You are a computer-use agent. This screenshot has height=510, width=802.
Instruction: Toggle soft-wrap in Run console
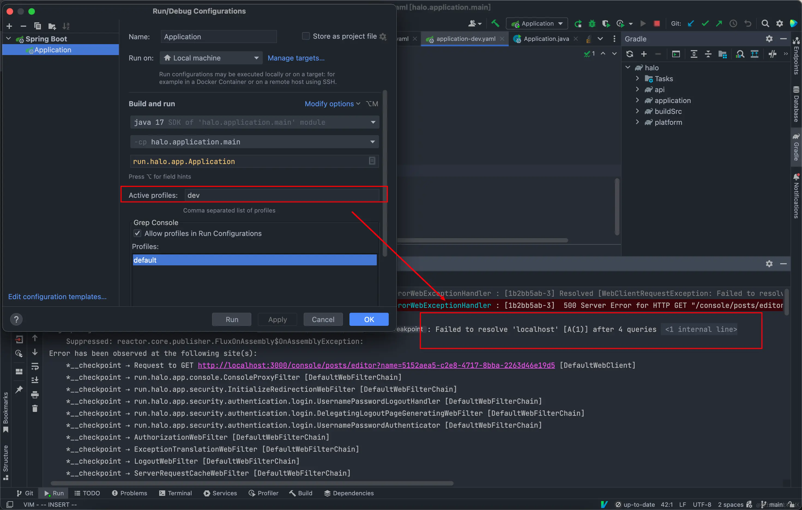35,366
